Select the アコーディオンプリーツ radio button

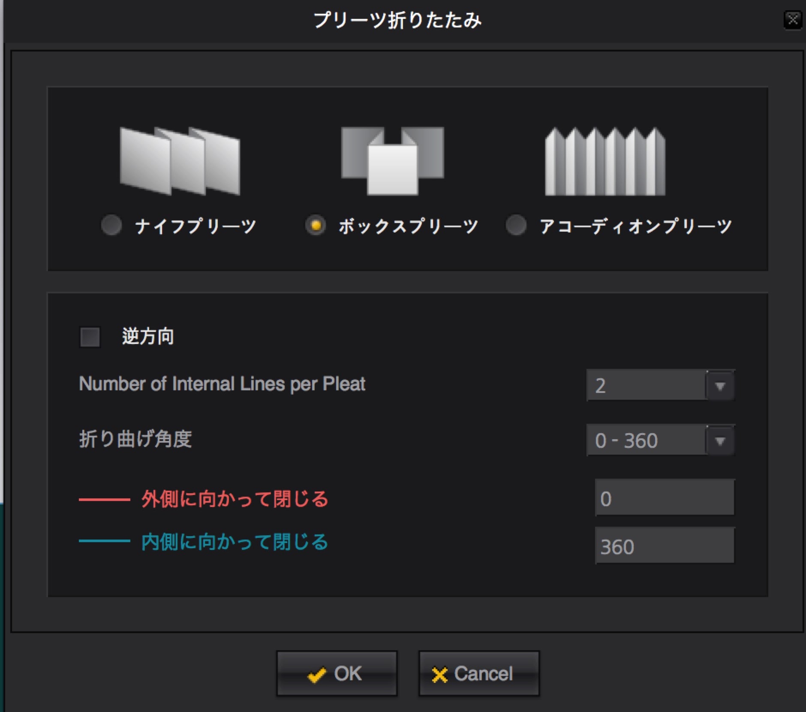516,226
